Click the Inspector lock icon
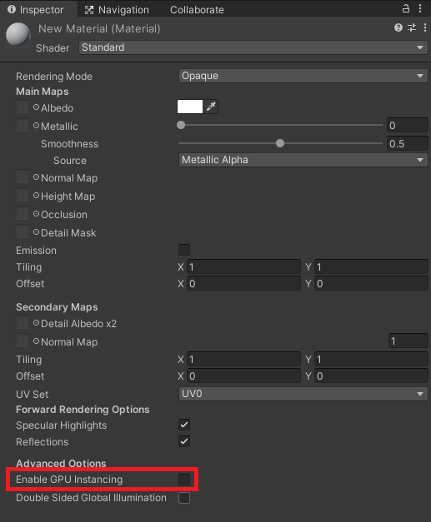431x522 pixels. click(405, 8)
